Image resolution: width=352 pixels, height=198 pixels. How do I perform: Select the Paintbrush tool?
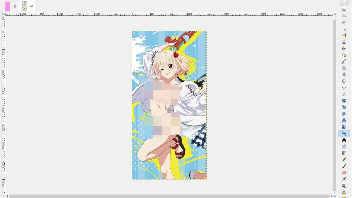tap(344, 166)
